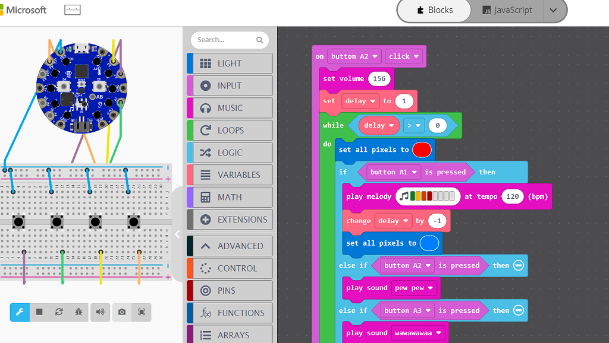Open the greater-than operator dropdown
The height and width of the screenshot is (343, 609).
point(414,126)
